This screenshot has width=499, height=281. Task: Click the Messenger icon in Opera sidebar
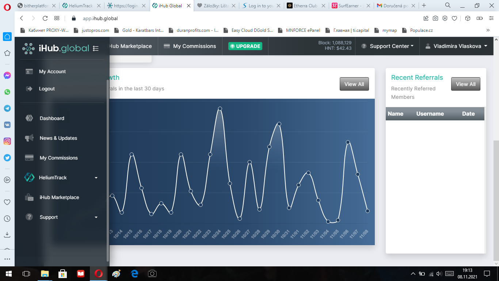7,75
